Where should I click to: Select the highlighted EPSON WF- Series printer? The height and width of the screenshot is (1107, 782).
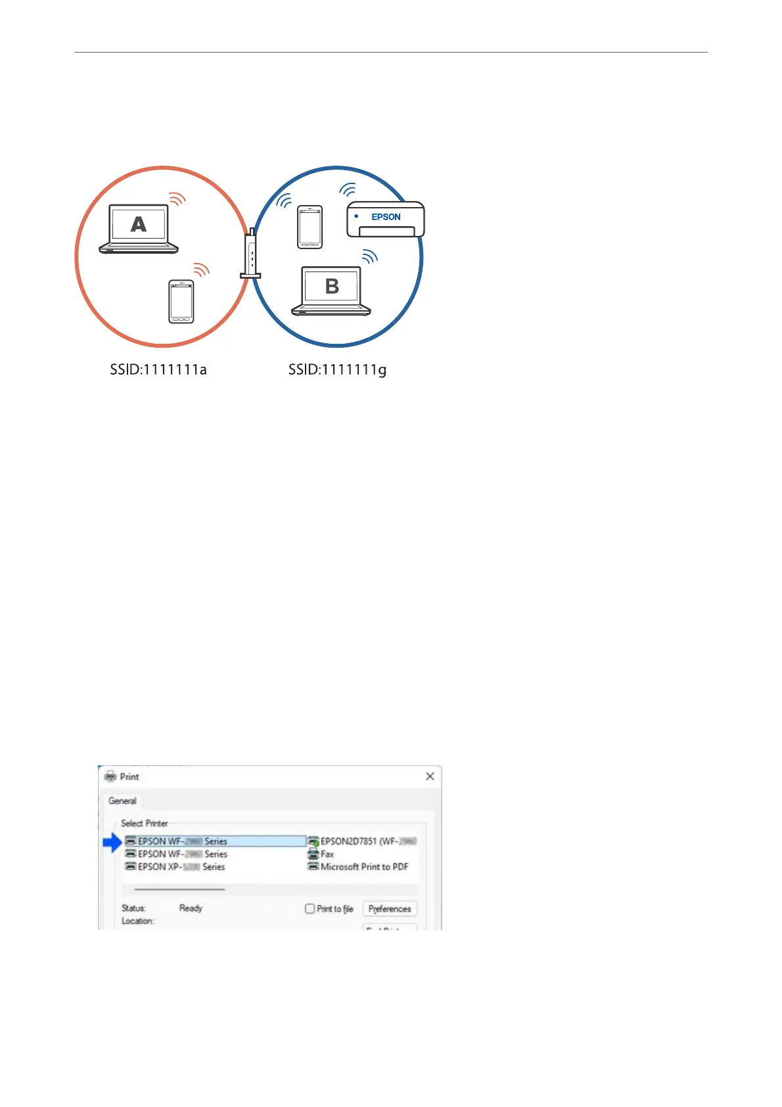point(215,841)
